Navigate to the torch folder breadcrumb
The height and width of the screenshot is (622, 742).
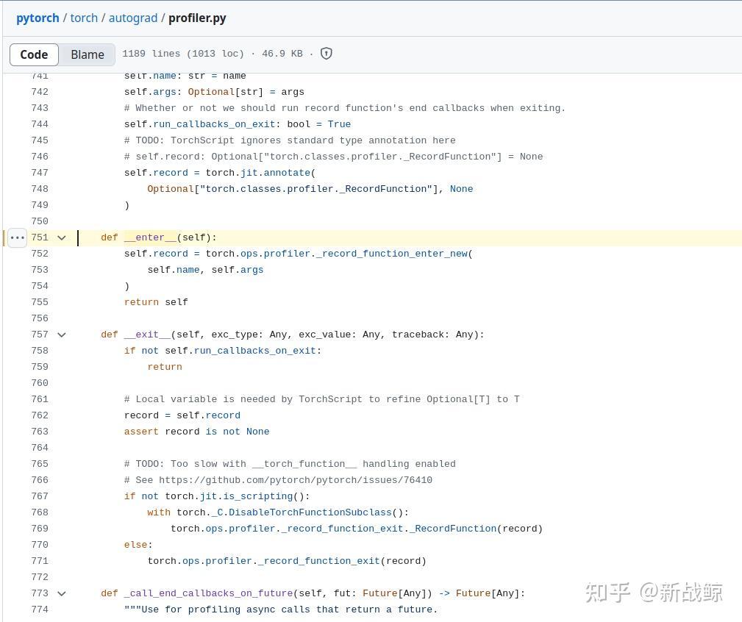[84, 18]
